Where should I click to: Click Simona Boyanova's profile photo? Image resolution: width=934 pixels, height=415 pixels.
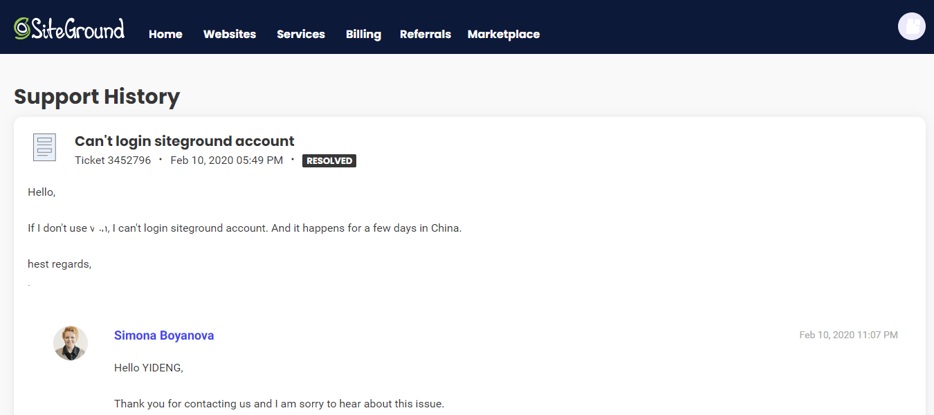(x=71, y=343)
